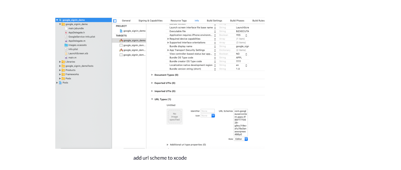The image size is (401, 170).
Task: Select the LaunchScre value cell
Action: coord(242,28)
